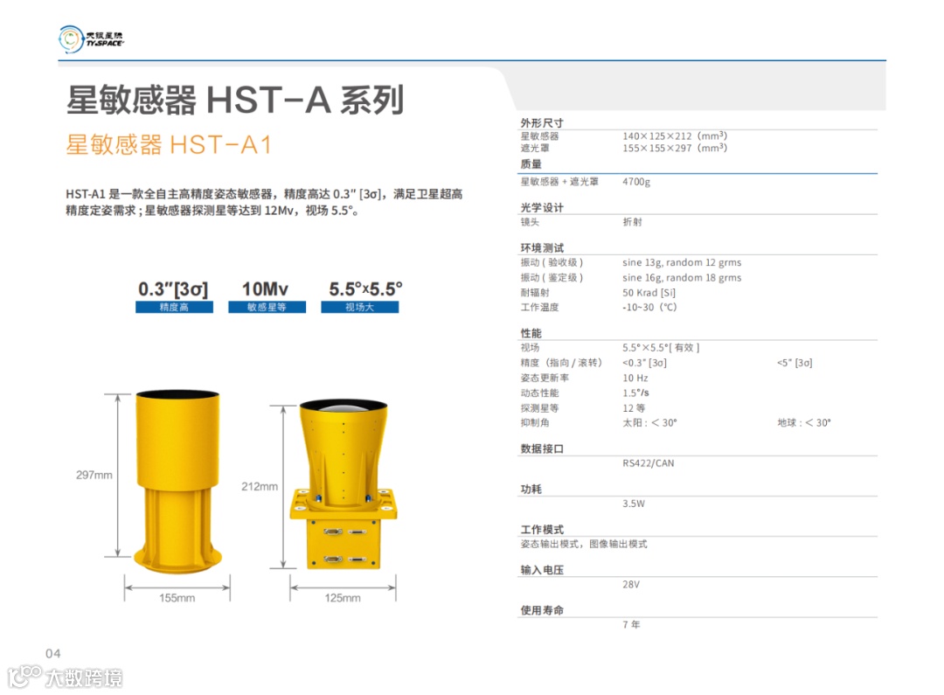Click the 功耗 section heading
This screenshot has width=944, height=695.
[531, 489]
